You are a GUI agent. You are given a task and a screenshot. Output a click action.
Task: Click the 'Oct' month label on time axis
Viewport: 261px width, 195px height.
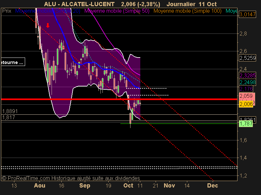coord(128,185)
